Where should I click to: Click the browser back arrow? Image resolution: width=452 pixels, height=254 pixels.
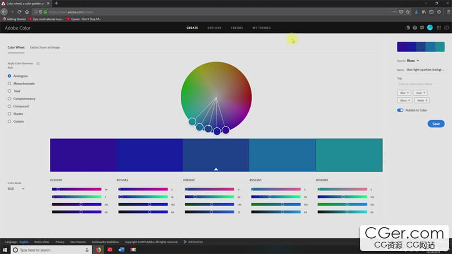(x=4, y=12)
